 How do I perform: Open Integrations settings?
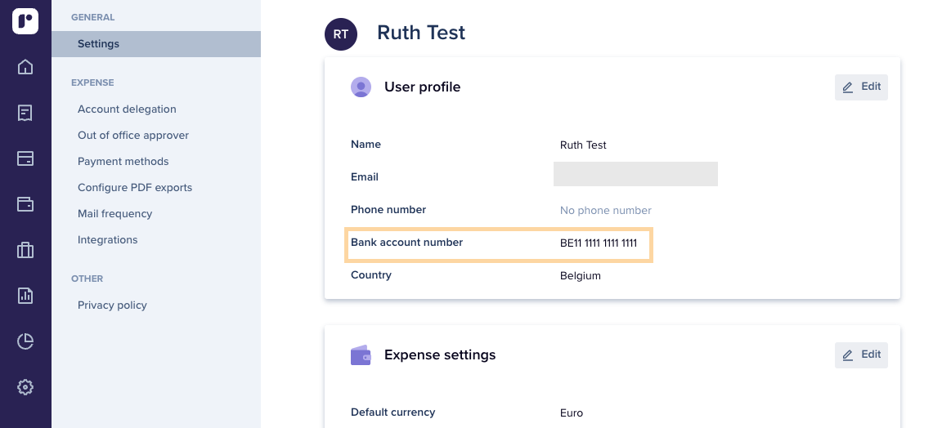(x=108, y=240)
